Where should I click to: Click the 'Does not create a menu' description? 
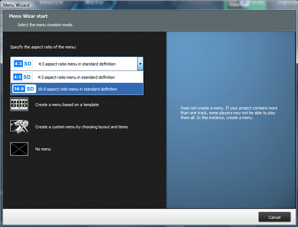click(x=229, y=113)
